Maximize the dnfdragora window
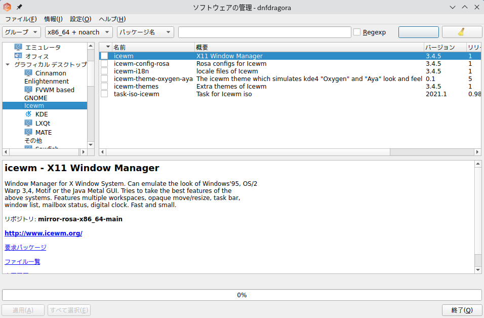484x318 pixels. point(465,7)
